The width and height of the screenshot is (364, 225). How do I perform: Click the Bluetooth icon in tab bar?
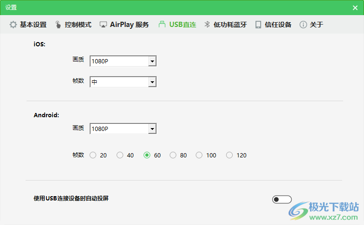tap(207, 24)
